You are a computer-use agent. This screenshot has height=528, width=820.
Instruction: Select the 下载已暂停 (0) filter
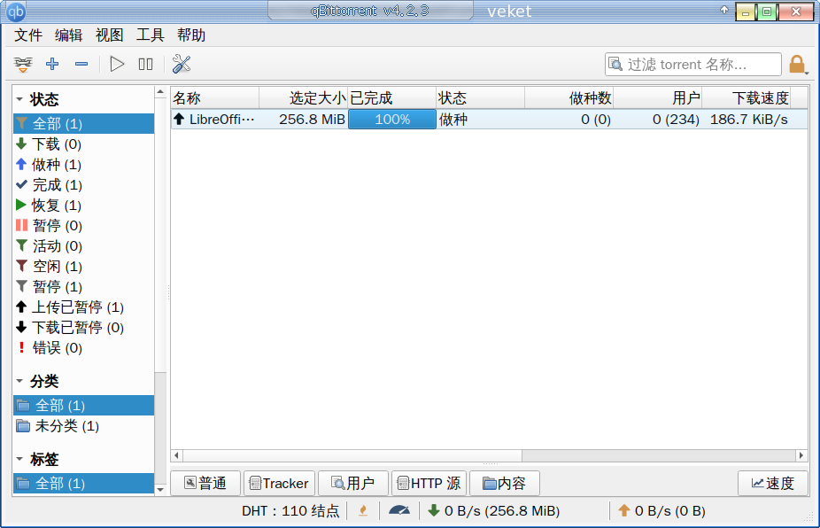[83, 328]
